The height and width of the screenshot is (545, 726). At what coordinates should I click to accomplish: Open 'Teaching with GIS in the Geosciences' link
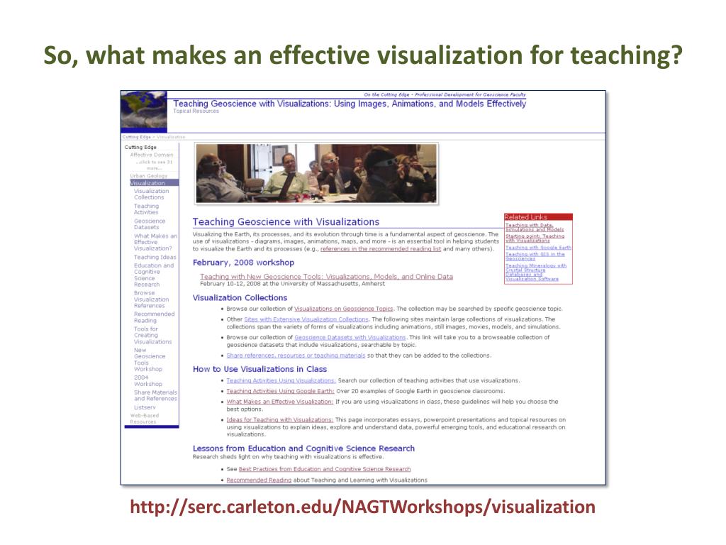point(535,256)
